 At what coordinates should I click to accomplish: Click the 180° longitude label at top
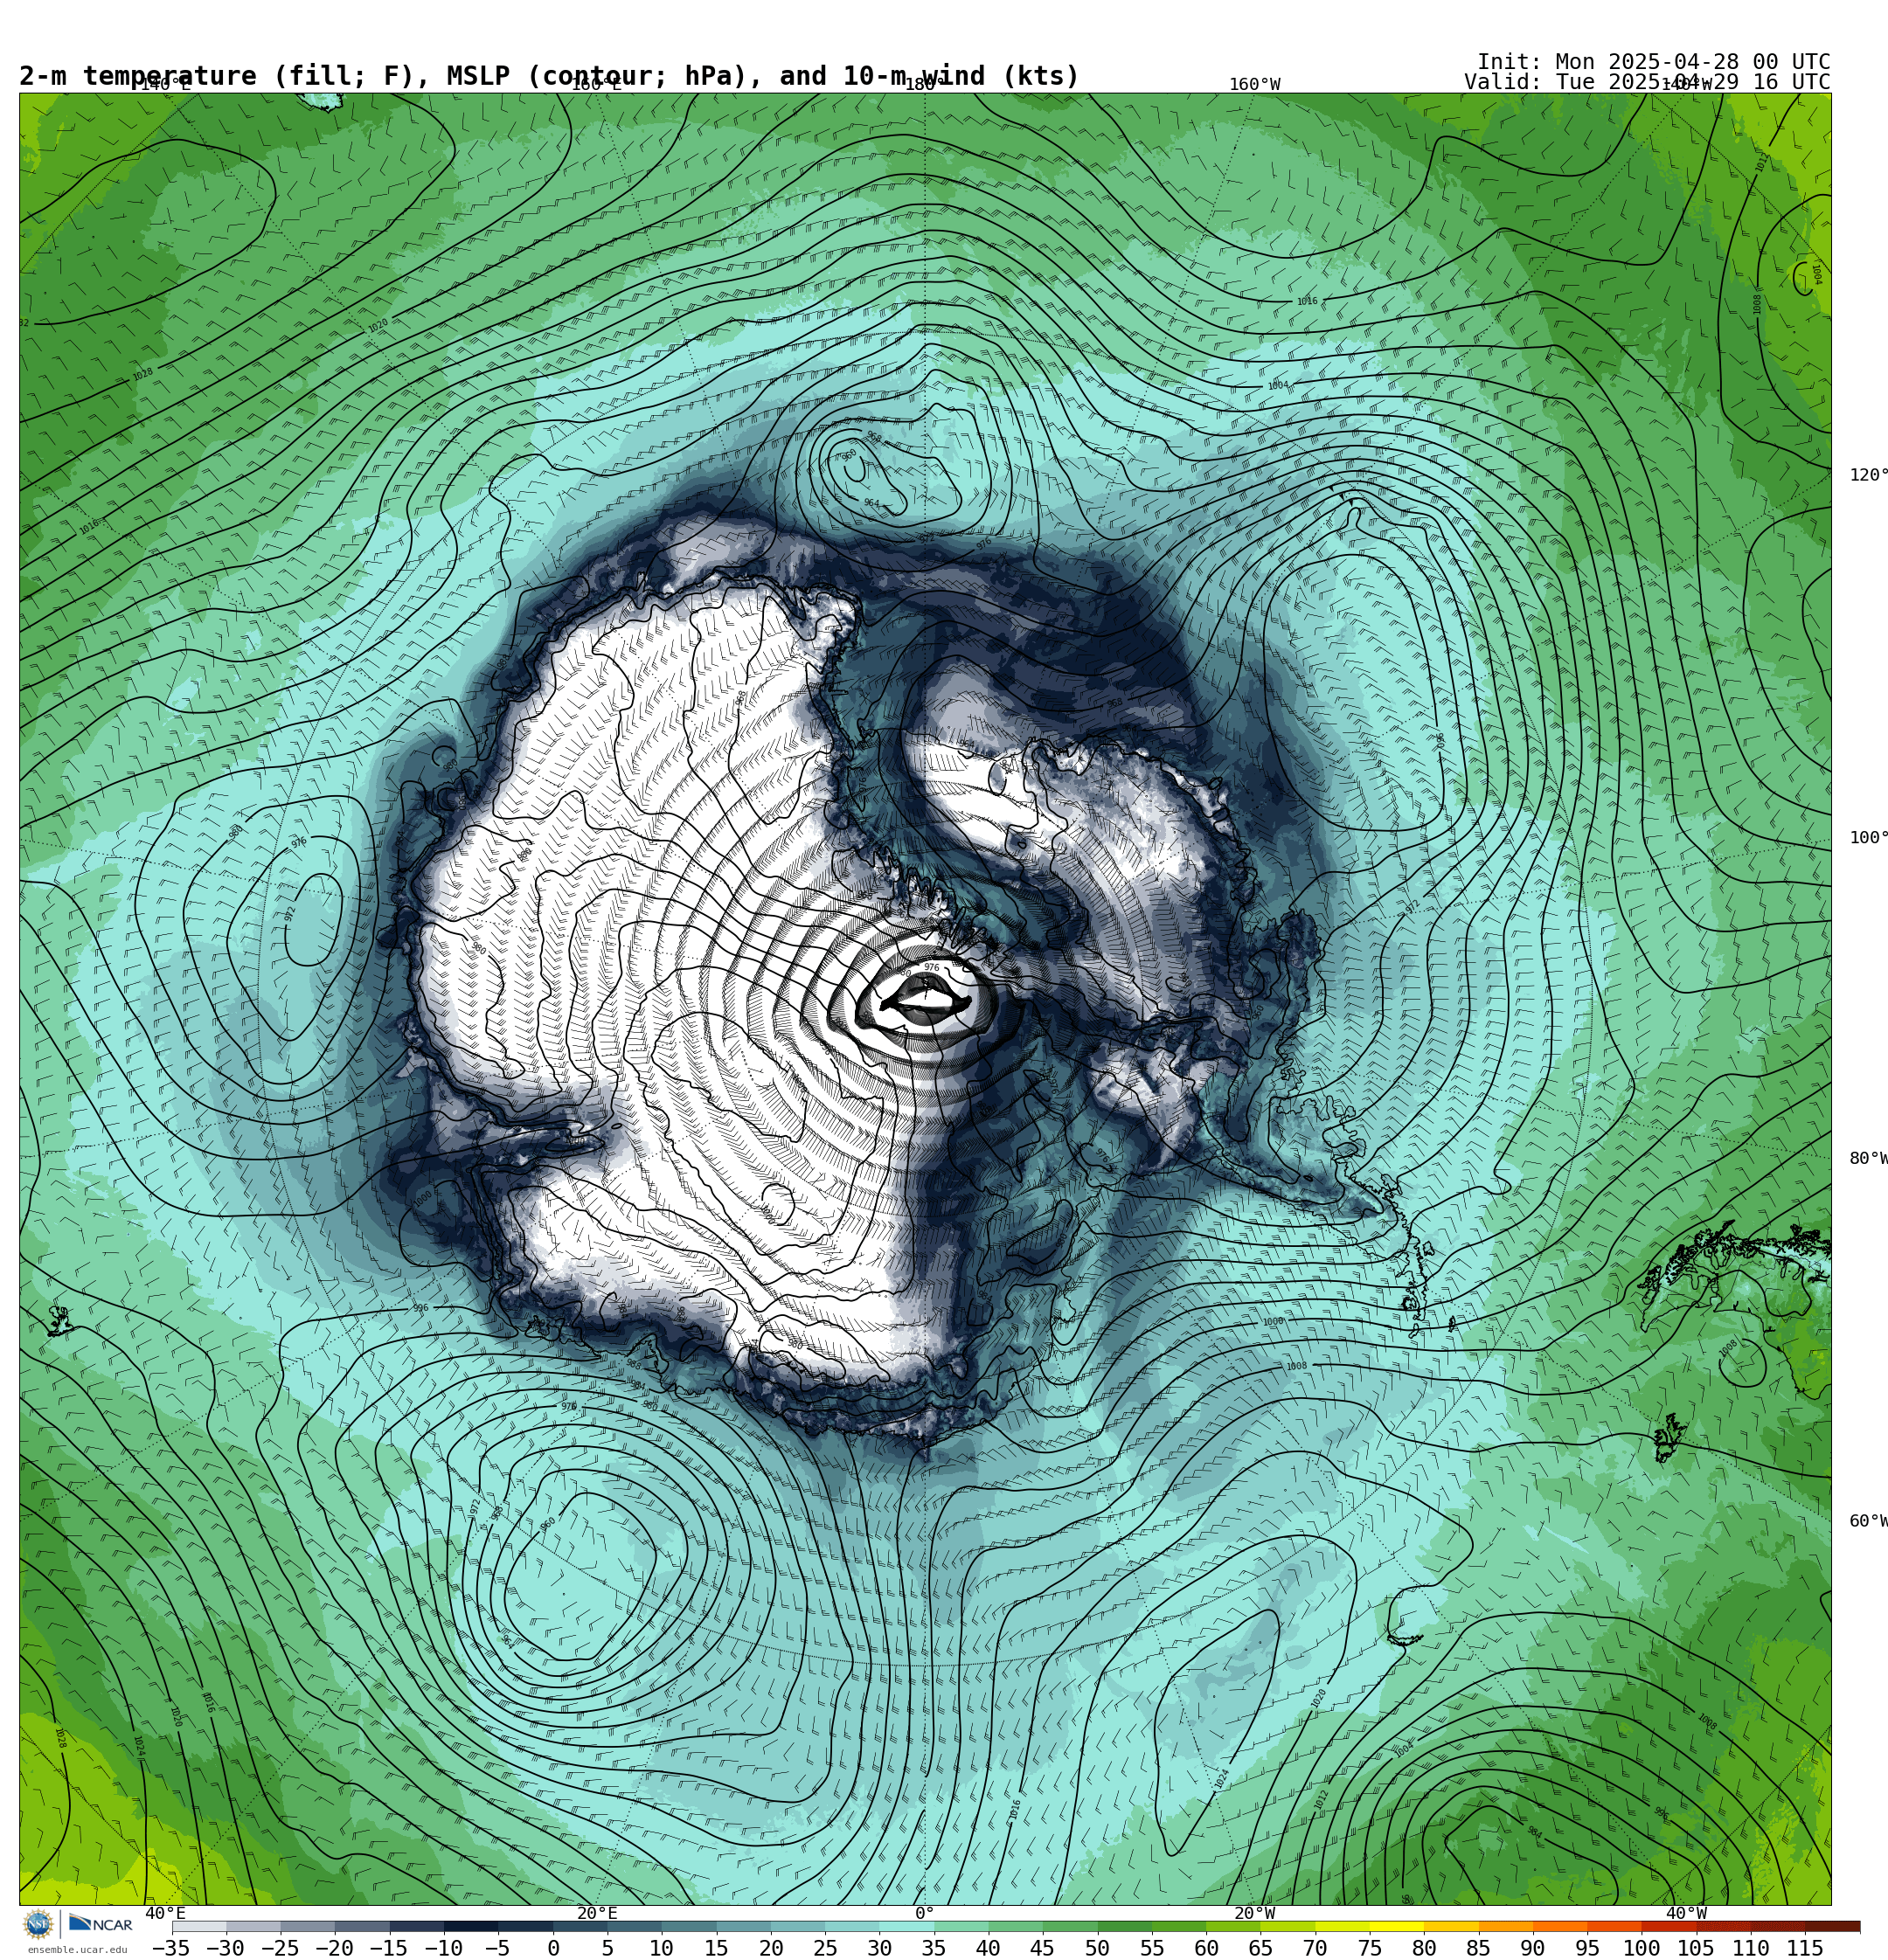click(924, 84)
